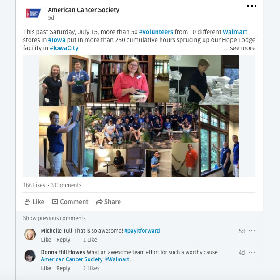This screenshot has width=280, height=280.
Task: Open the #volunteers hashtag
Action: coord(156,32)
